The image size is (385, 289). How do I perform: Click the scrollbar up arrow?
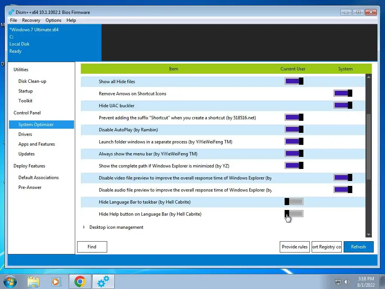(368, 77)
